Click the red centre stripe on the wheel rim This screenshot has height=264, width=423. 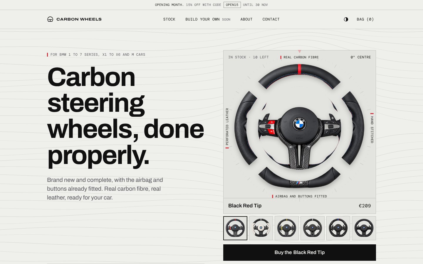300,69
